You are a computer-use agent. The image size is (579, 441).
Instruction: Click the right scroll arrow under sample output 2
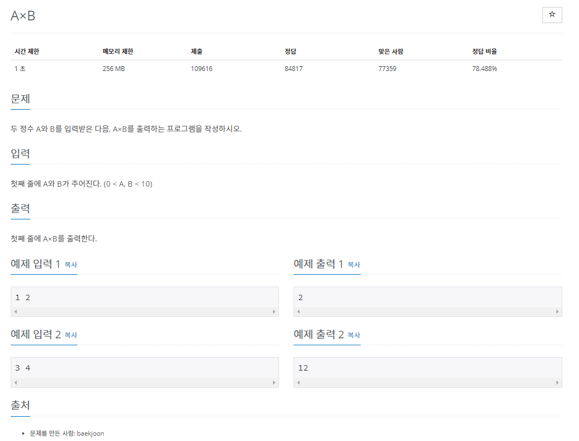point(558,382)
